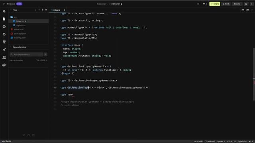Click the typescript folder breadcrumb
Image resolution: width=255 pixels, height=143 pixels.
(102, 4)
